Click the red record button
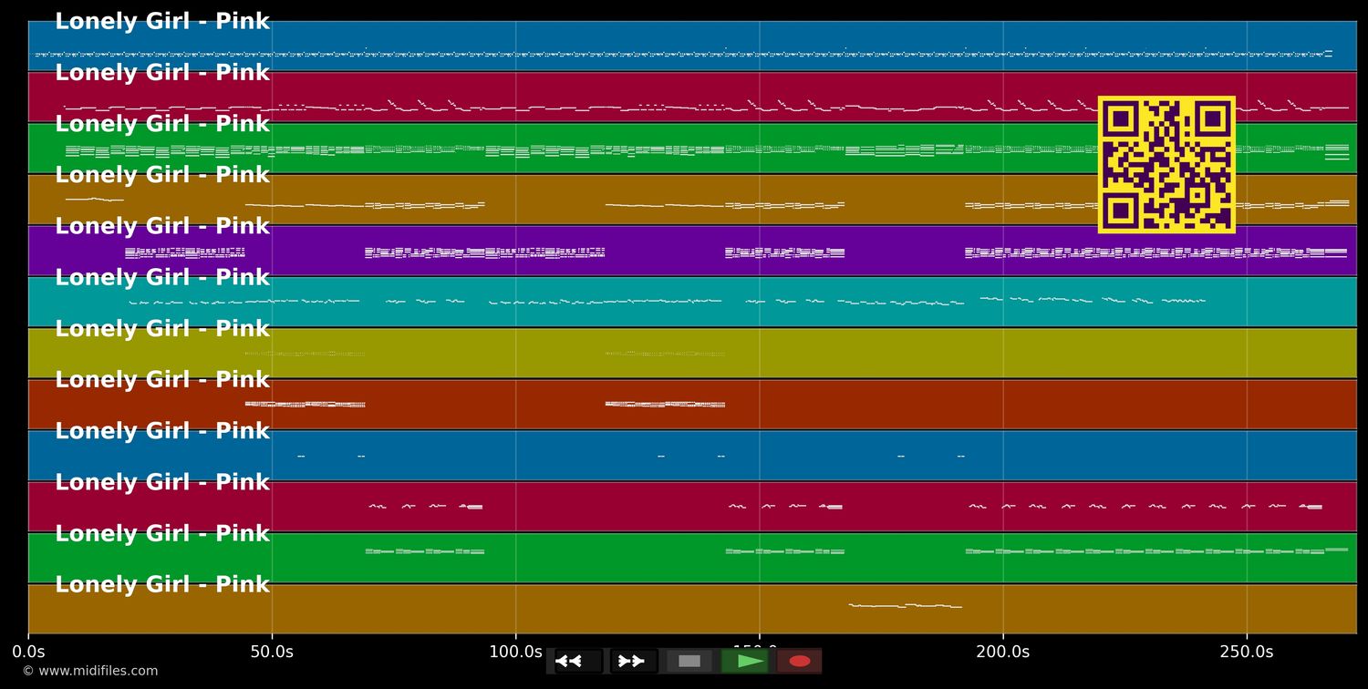This screenshot has height=689, width=1368. [x=800, y=661]
